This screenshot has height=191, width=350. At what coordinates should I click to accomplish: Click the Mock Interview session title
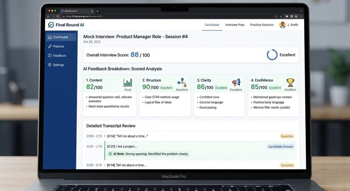(135, 37)
